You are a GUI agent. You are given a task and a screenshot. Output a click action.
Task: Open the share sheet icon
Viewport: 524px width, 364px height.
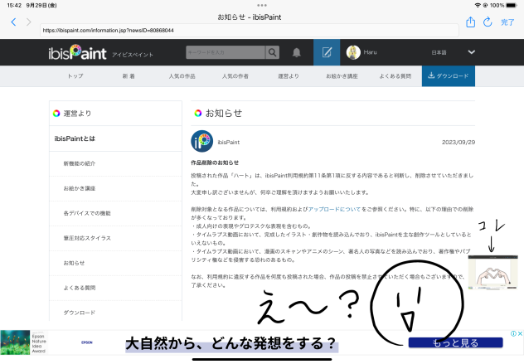pyautogui.click(x=471, y=22)
